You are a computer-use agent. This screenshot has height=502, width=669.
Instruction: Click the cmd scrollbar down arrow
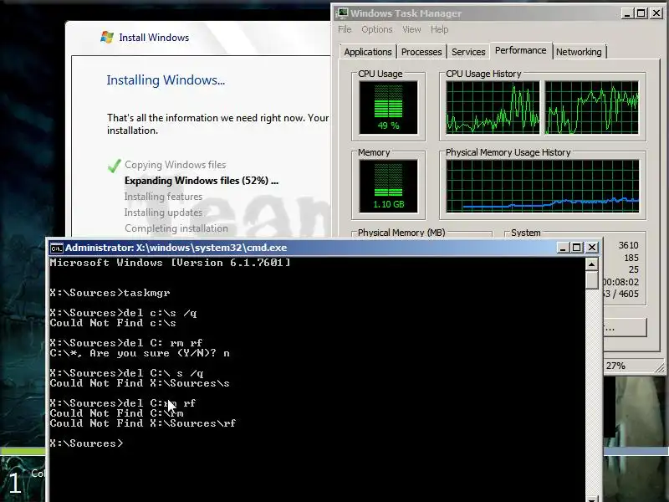(x=591, y=499)
